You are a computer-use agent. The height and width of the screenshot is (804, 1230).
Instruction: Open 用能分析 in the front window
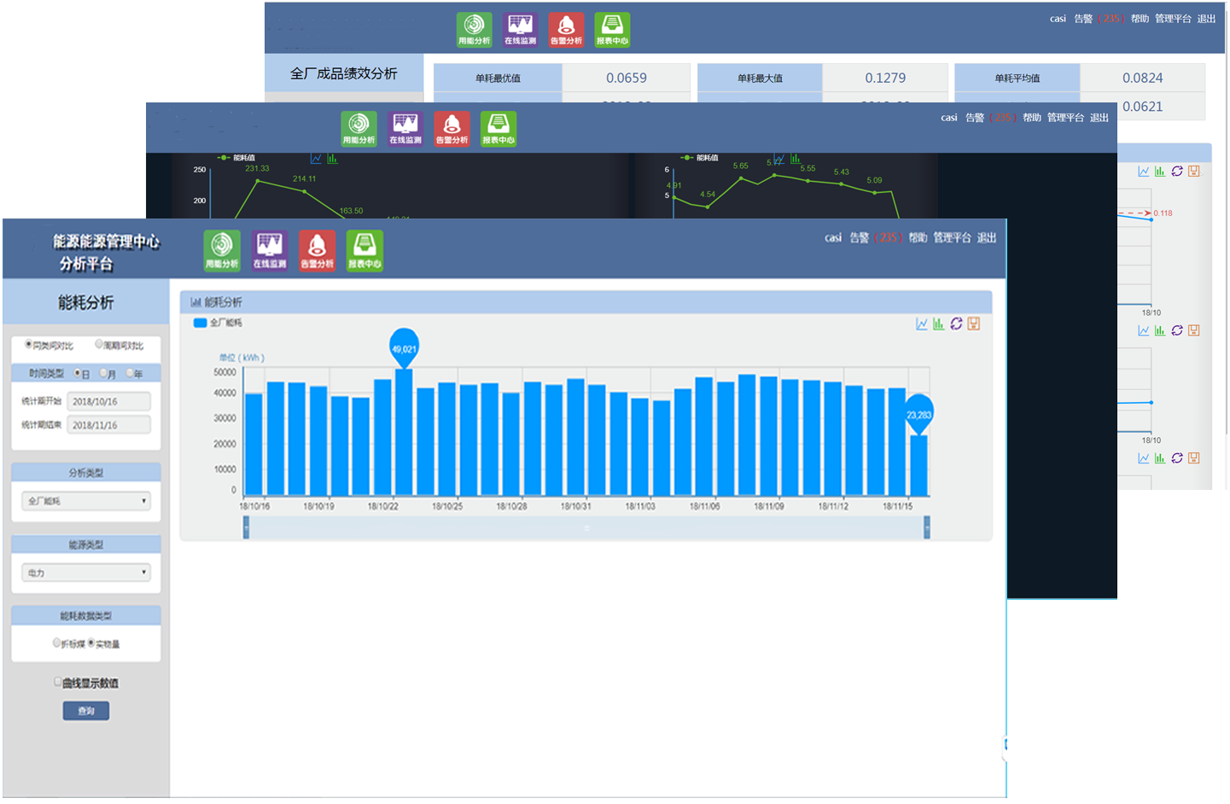coord(222,251)
